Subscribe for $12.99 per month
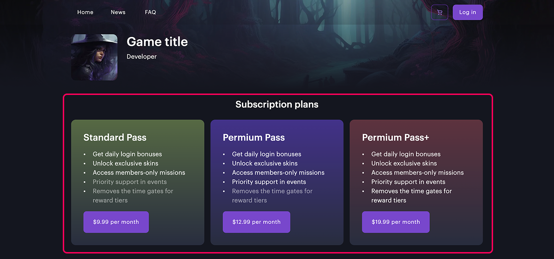 pyautogui.click(x=256, y=222)
